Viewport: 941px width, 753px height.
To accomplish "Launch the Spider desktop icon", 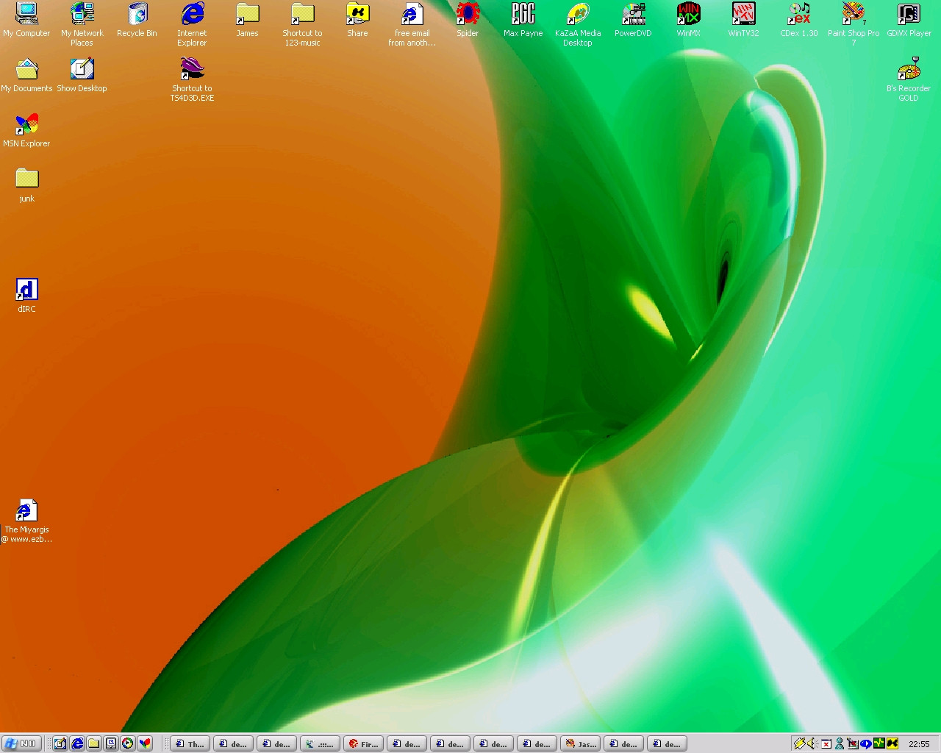I will 468,20.
